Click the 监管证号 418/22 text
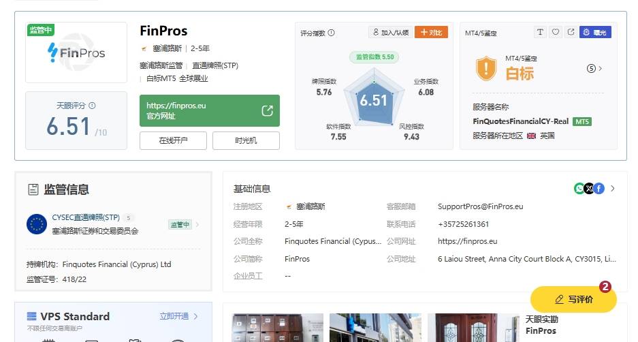 pyautogui.click(x=57, y=279)
